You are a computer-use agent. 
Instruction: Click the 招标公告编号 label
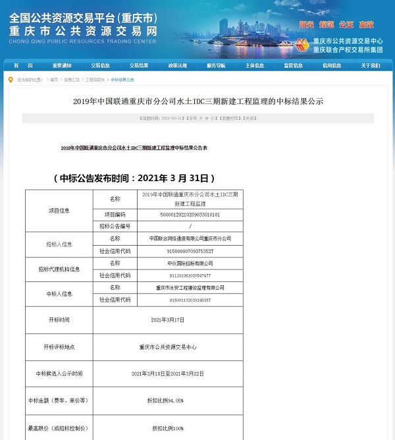click(115, 226)
